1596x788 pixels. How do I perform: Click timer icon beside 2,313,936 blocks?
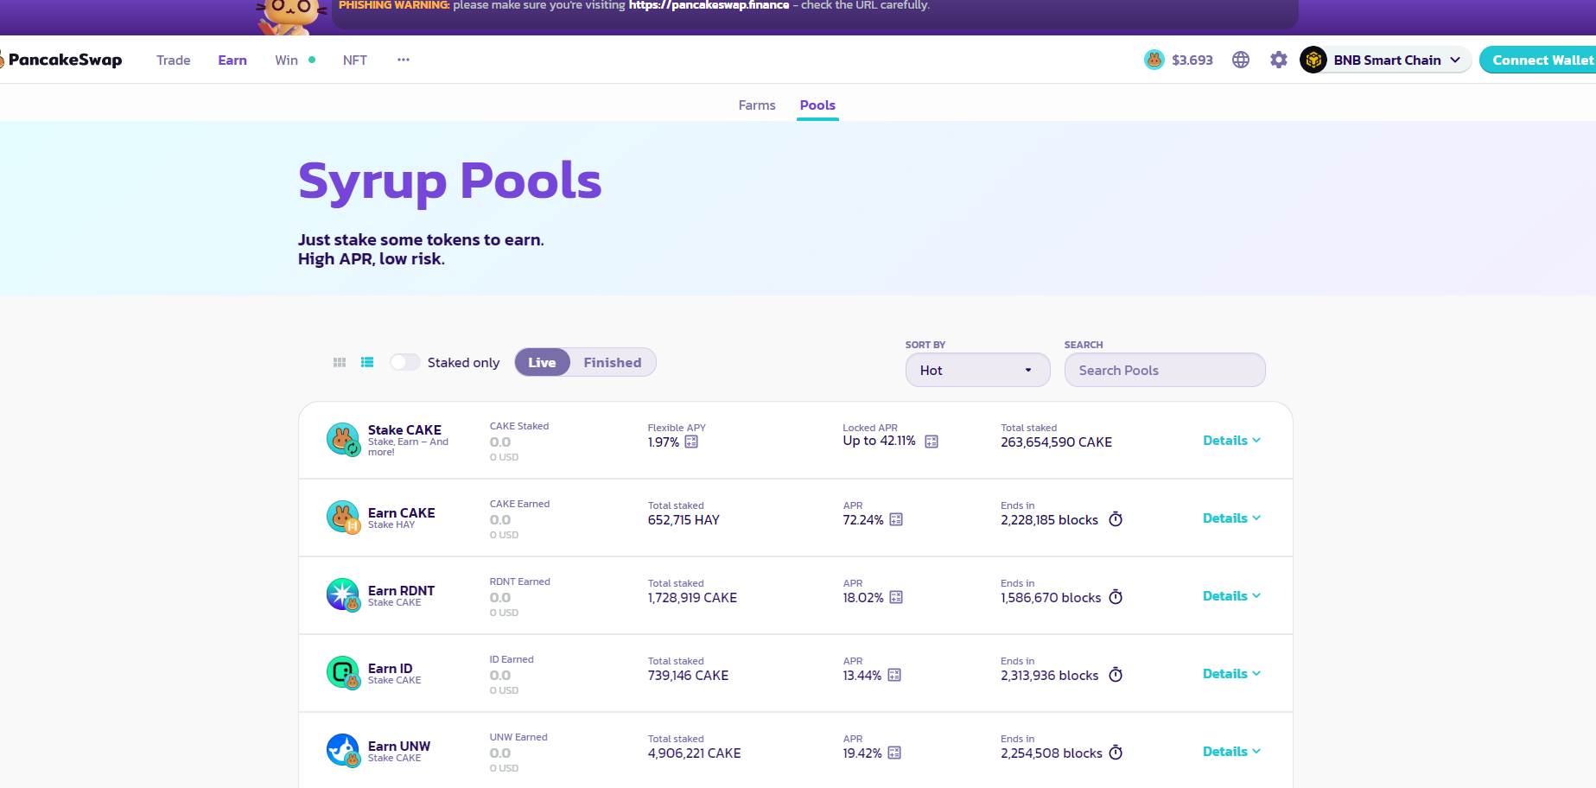click(1116, 675)
